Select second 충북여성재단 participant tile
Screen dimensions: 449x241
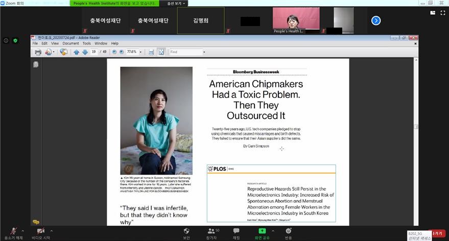pos(153,20)
